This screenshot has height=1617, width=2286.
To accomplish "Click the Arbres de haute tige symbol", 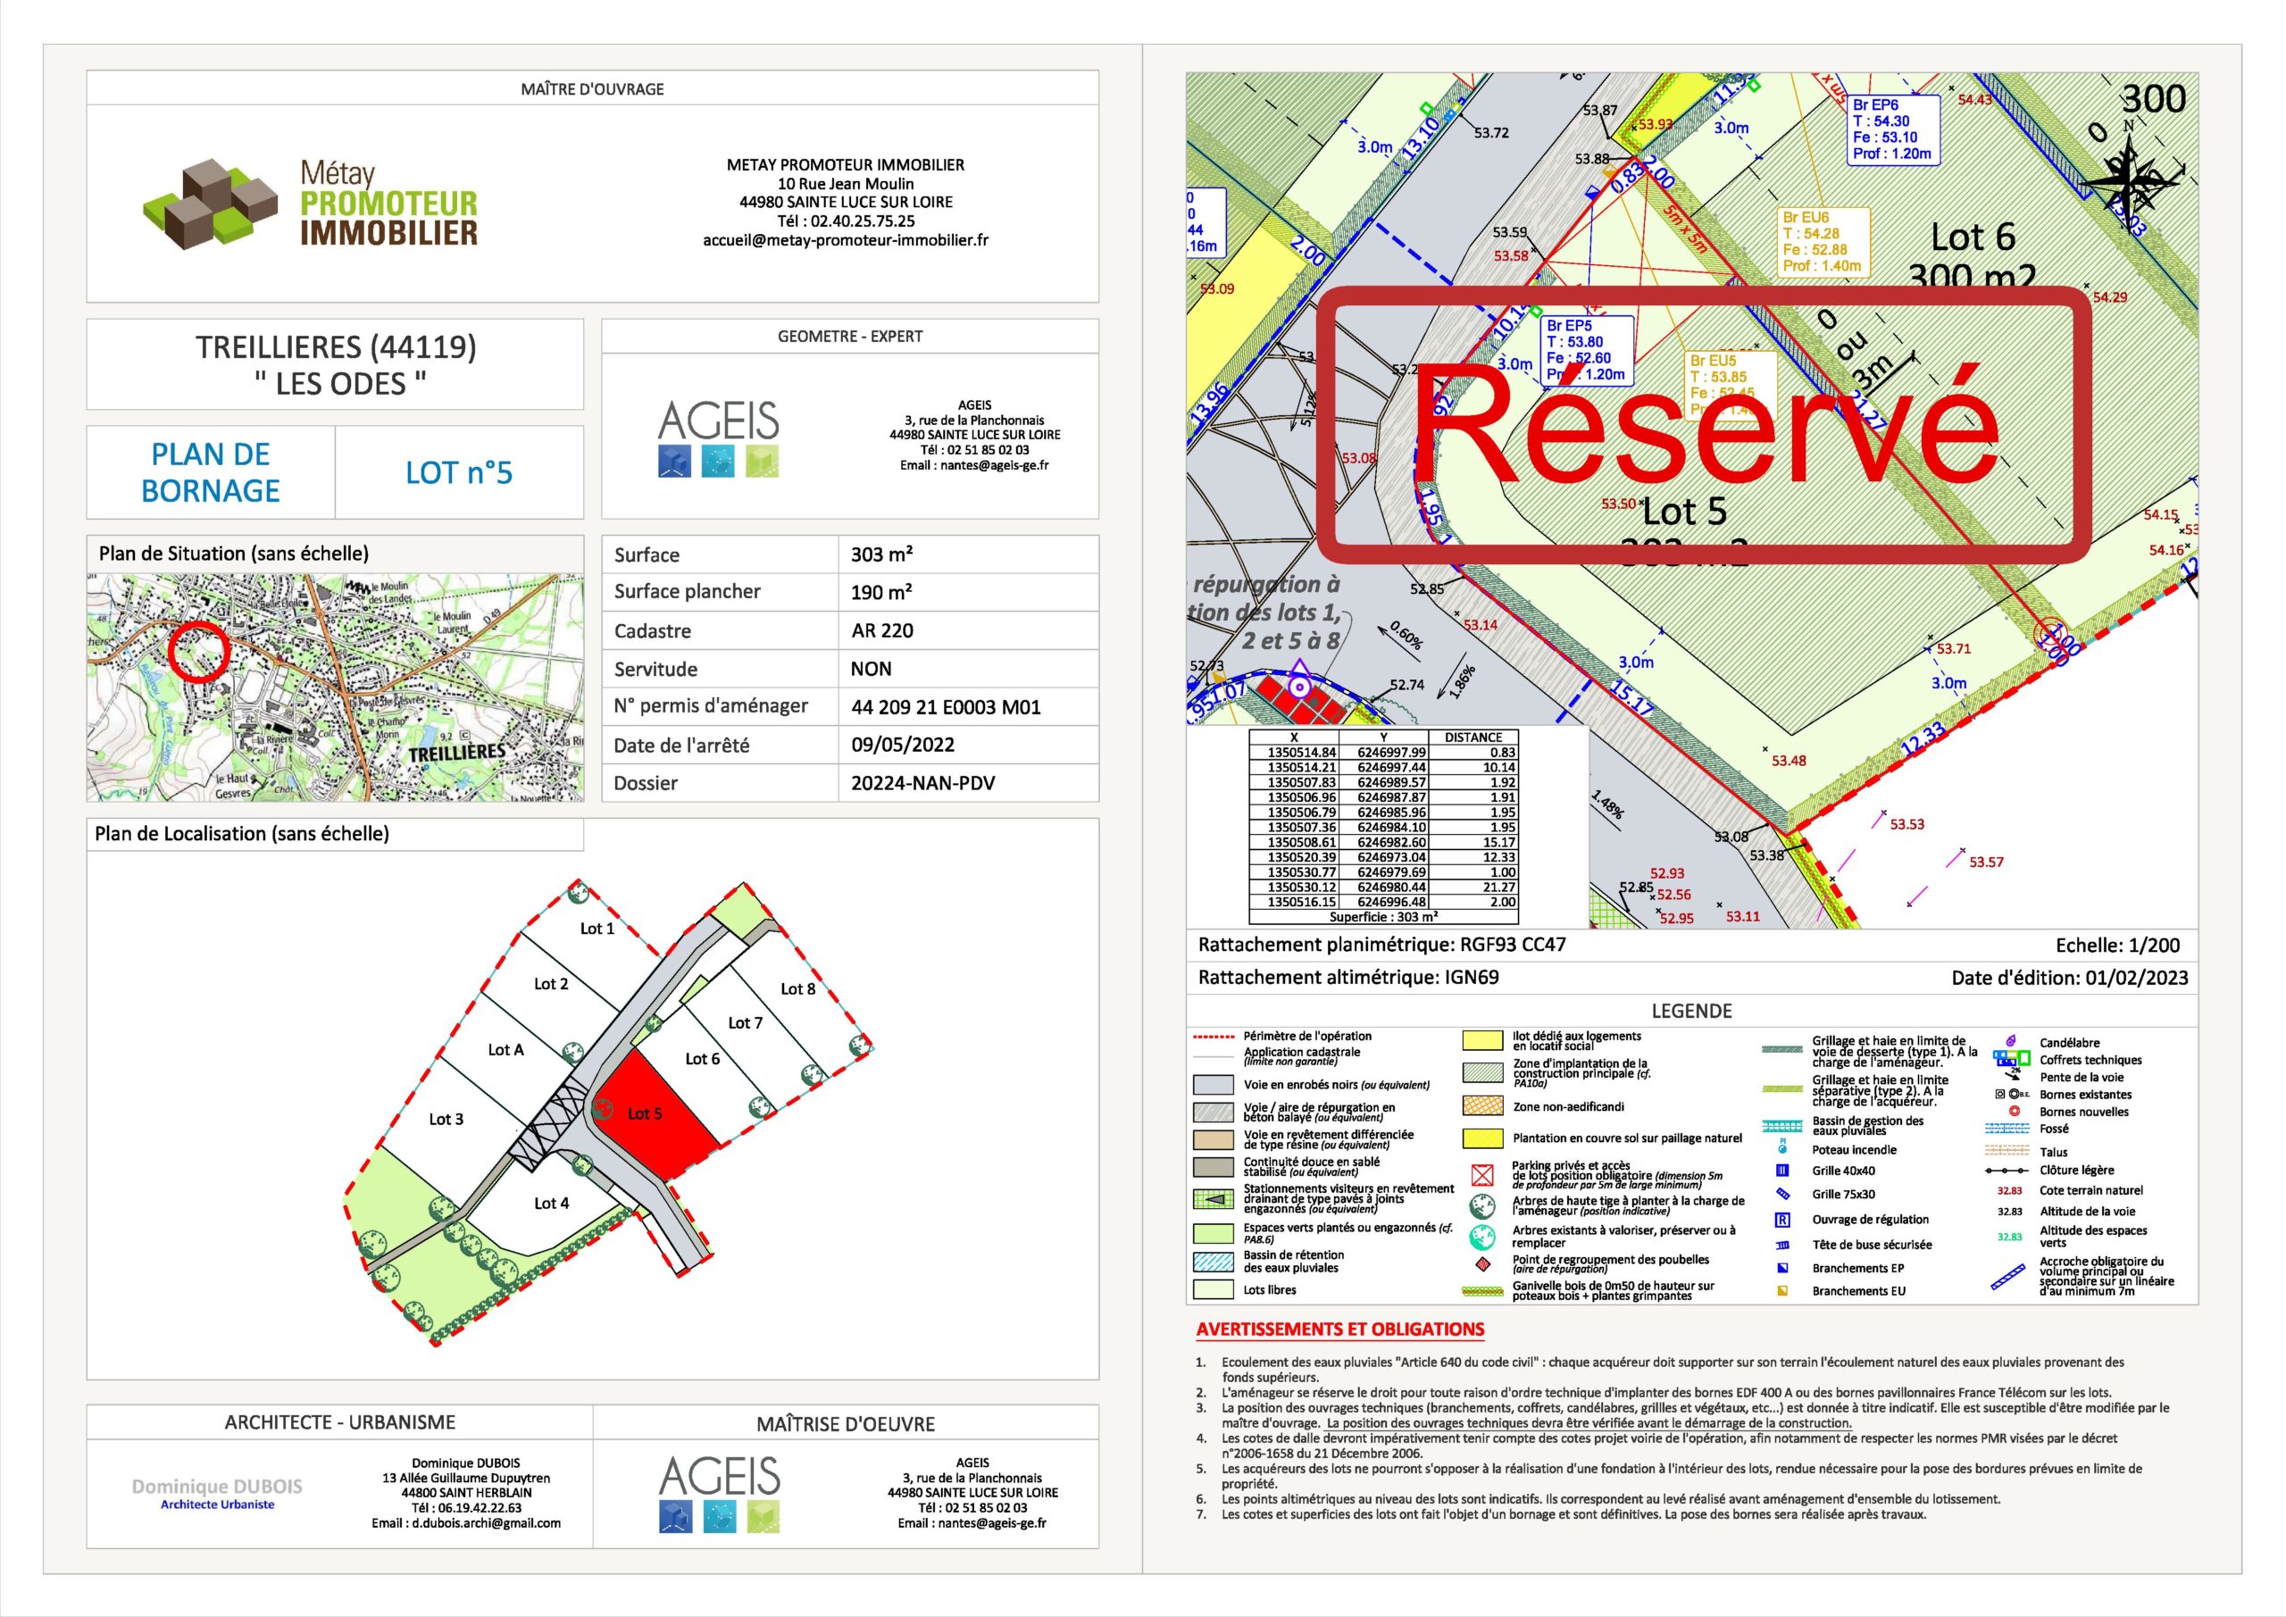I will (1482, 1207).
